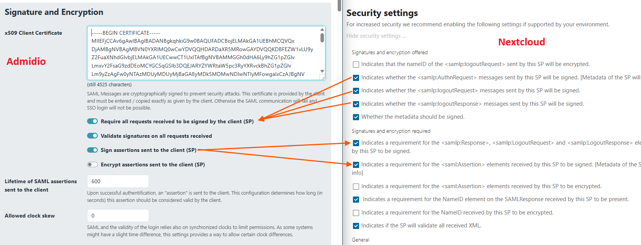Screen dimensions: 641x245
Task: Uncheck the AuthnRequest messages signed checkbox
Action: coord(356,78)
